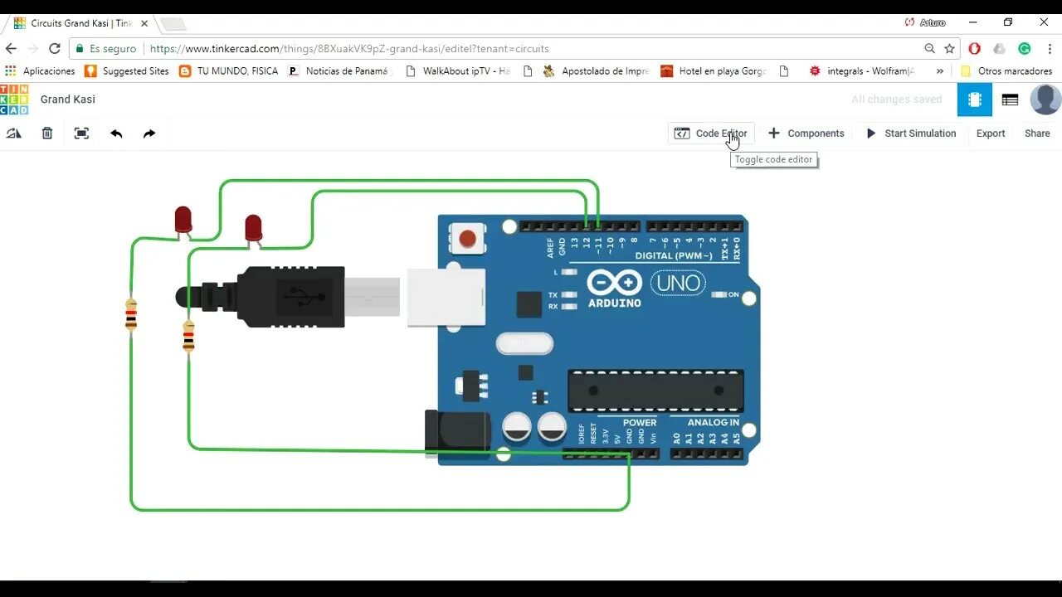Click the Share button
This screenshot has height=597, width=1062.
tap(1037, 133)
